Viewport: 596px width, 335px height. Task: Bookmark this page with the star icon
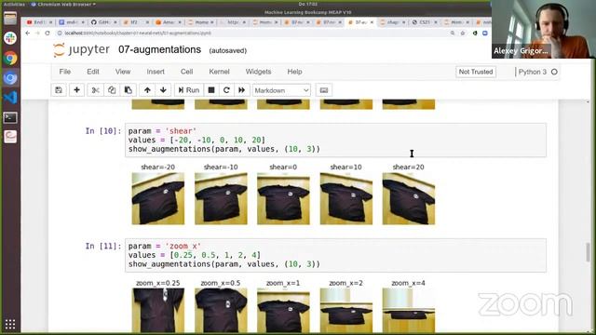point(463,33)
